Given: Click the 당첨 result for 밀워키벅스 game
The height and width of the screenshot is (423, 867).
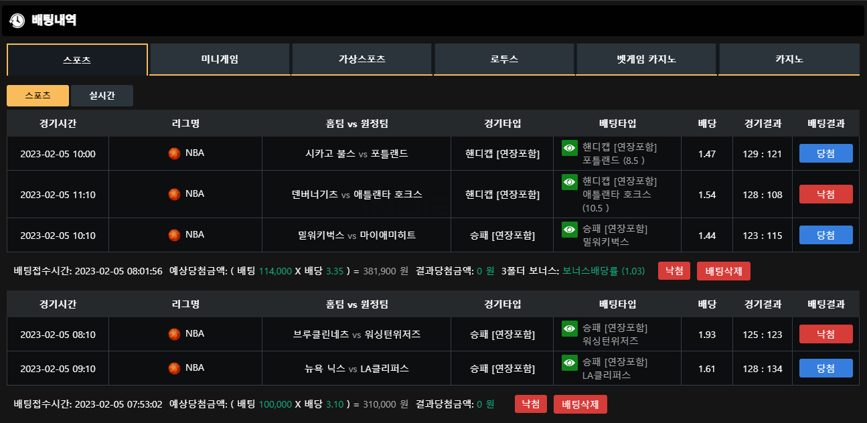Looking at the screenshot, I should (x=826, y=235).
